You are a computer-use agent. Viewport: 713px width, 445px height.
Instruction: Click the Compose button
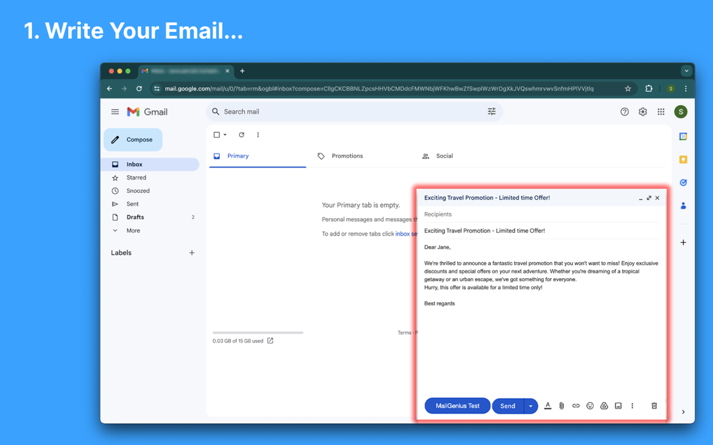click(133, 140)
